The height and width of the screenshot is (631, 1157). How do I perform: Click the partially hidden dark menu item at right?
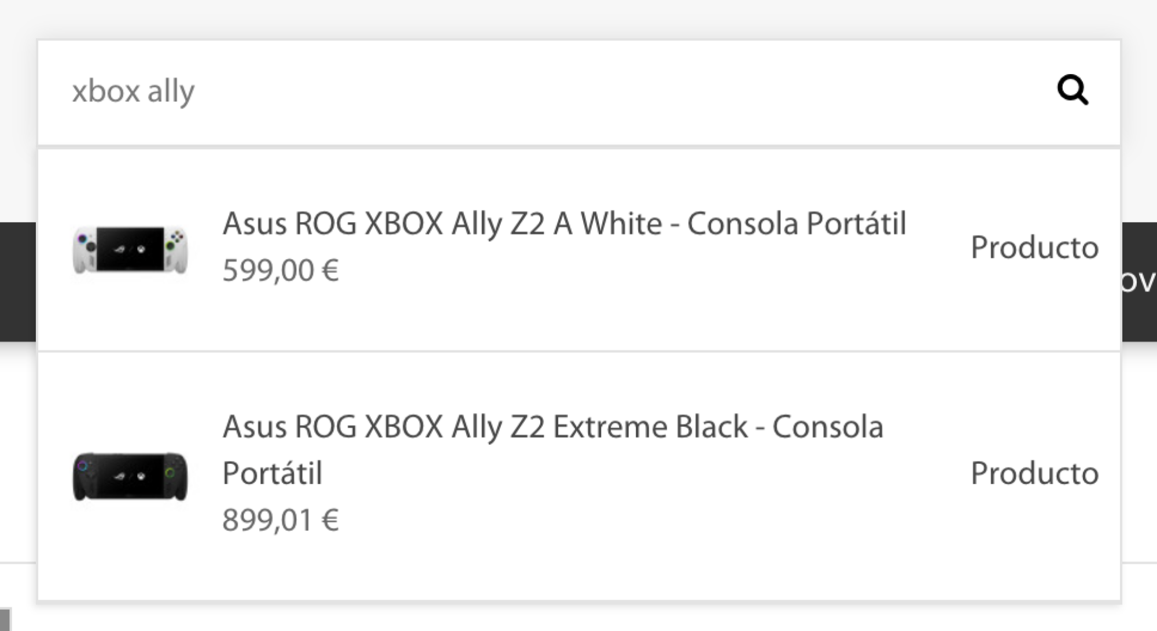[x=1138, y=282]
